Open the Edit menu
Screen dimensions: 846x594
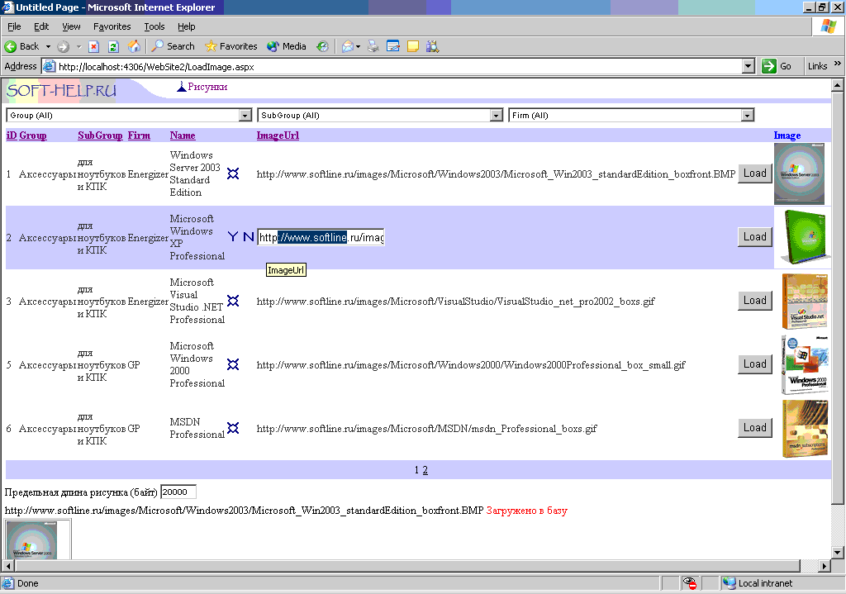[x=41, y=26]
